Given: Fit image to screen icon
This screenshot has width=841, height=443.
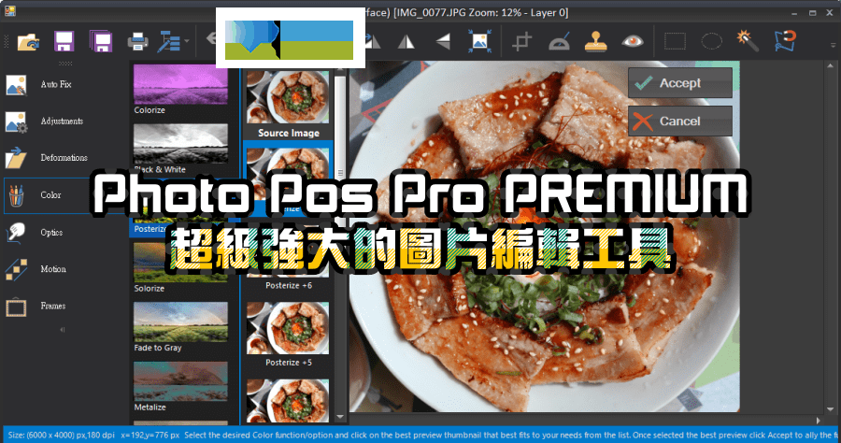Looking at the screenshot, I should 479,41.
